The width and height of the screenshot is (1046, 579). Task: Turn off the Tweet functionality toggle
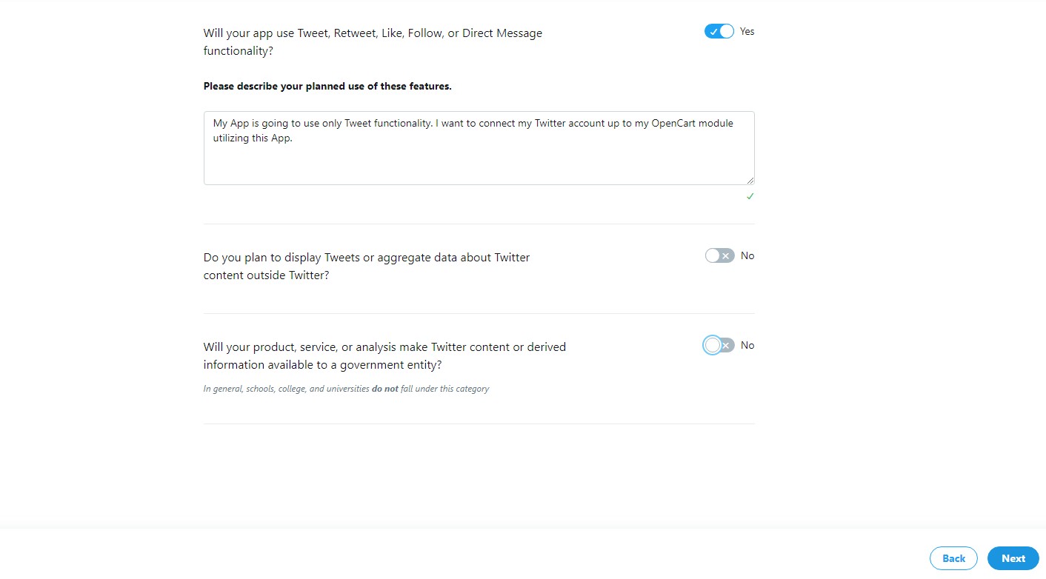(719, 31)
